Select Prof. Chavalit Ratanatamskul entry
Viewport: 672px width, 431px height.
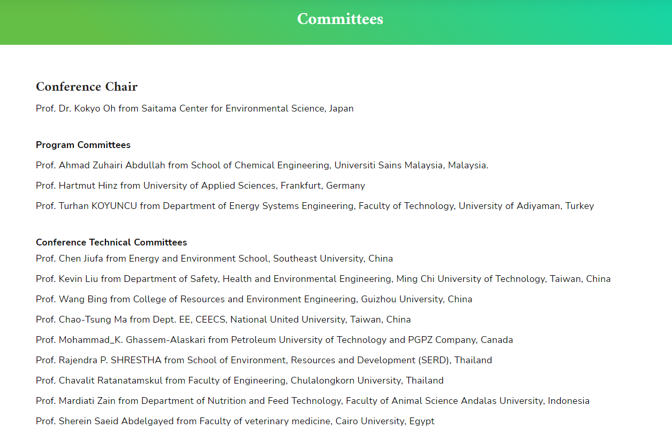[x=240, y=380]
